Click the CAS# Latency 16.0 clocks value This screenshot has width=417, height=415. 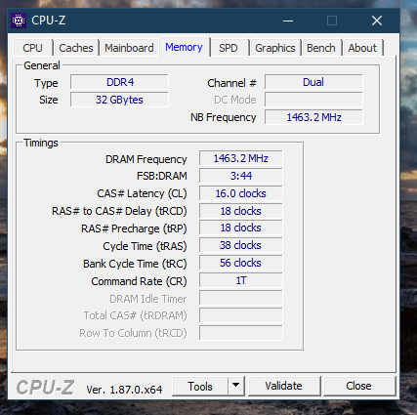(x=241, y=193)
